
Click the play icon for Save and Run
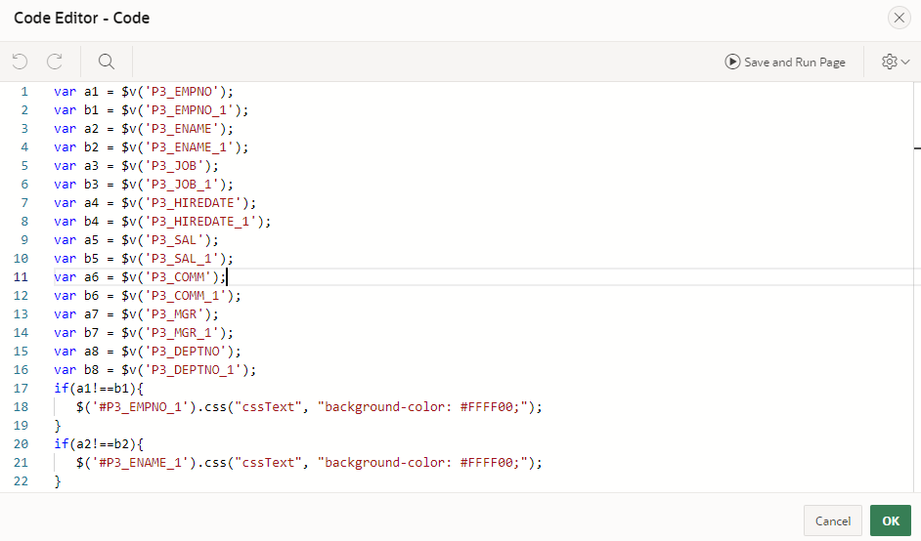click(x=732, y=62)
